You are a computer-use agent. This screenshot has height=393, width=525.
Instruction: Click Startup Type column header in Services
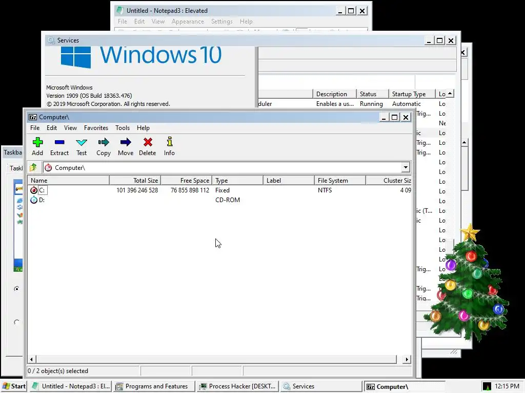point(412,94)
